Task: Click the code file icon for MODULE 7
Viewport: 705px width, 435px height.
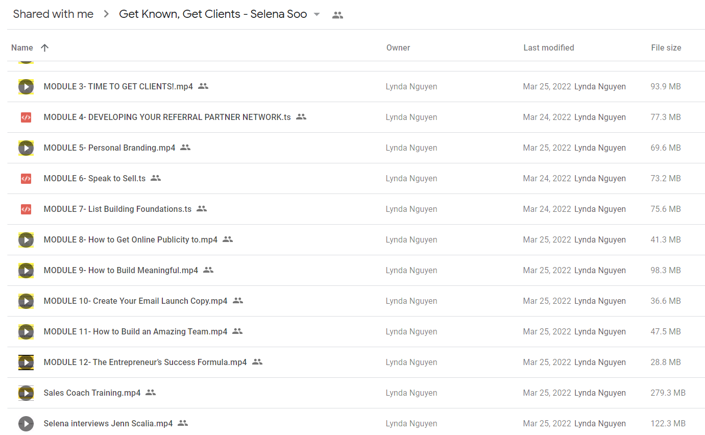Action: (26, 209)
